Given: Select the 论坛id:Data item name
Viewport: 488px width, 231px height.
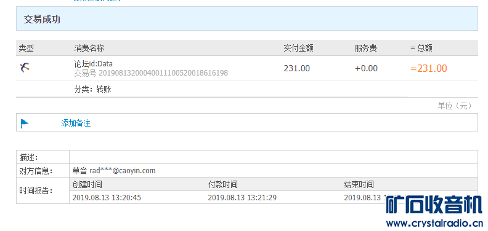Looking at the screenshot, I should (94, 64).
